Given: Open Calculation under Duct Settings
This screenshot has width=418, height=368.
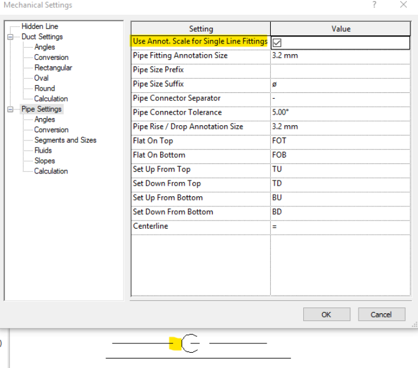Looking at the screenshot, I should coord(51,99).
